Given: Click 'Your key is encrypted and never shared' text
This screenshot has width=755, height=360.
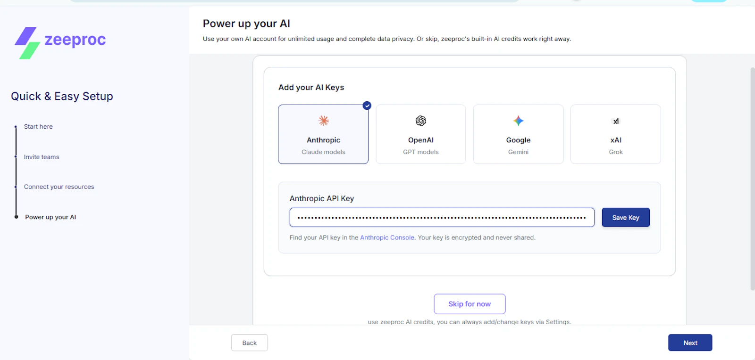Looking at the screenshot, I should [x=477, y=237].
